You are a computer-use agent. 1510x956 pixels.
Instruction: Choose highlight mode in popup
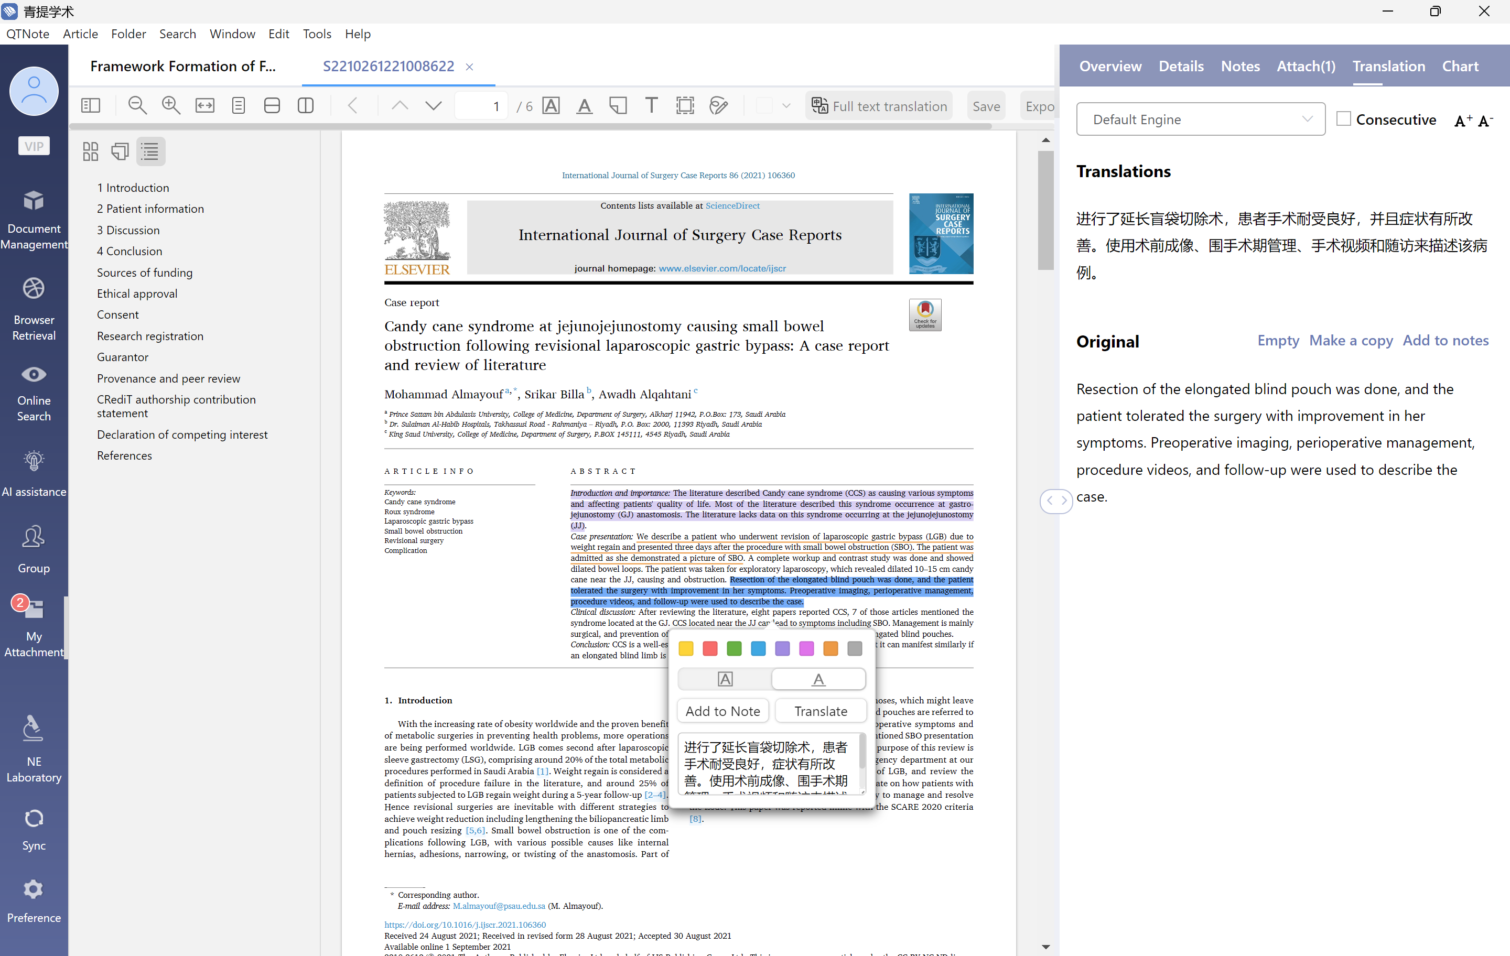click(725, 679)
